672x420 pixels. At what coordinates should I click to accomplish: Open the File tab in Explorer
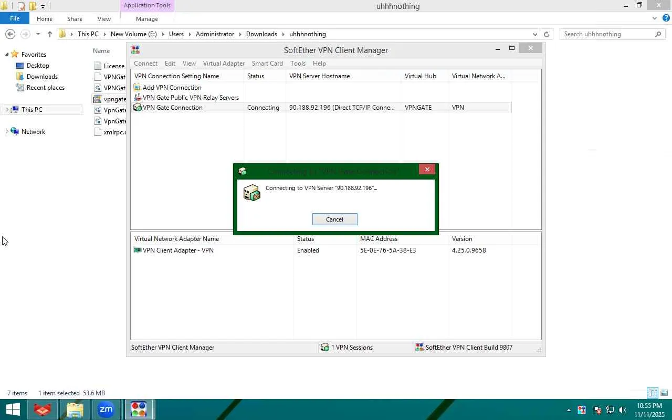click(x=15, y=18)
